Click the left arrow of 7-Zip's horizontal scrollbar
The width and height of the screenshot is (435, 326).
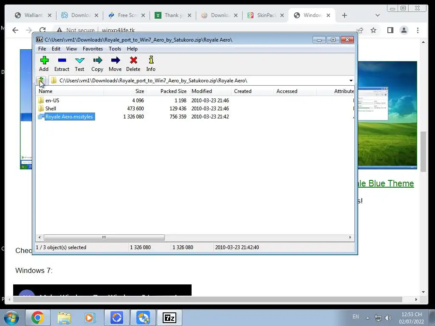point(40,237)
